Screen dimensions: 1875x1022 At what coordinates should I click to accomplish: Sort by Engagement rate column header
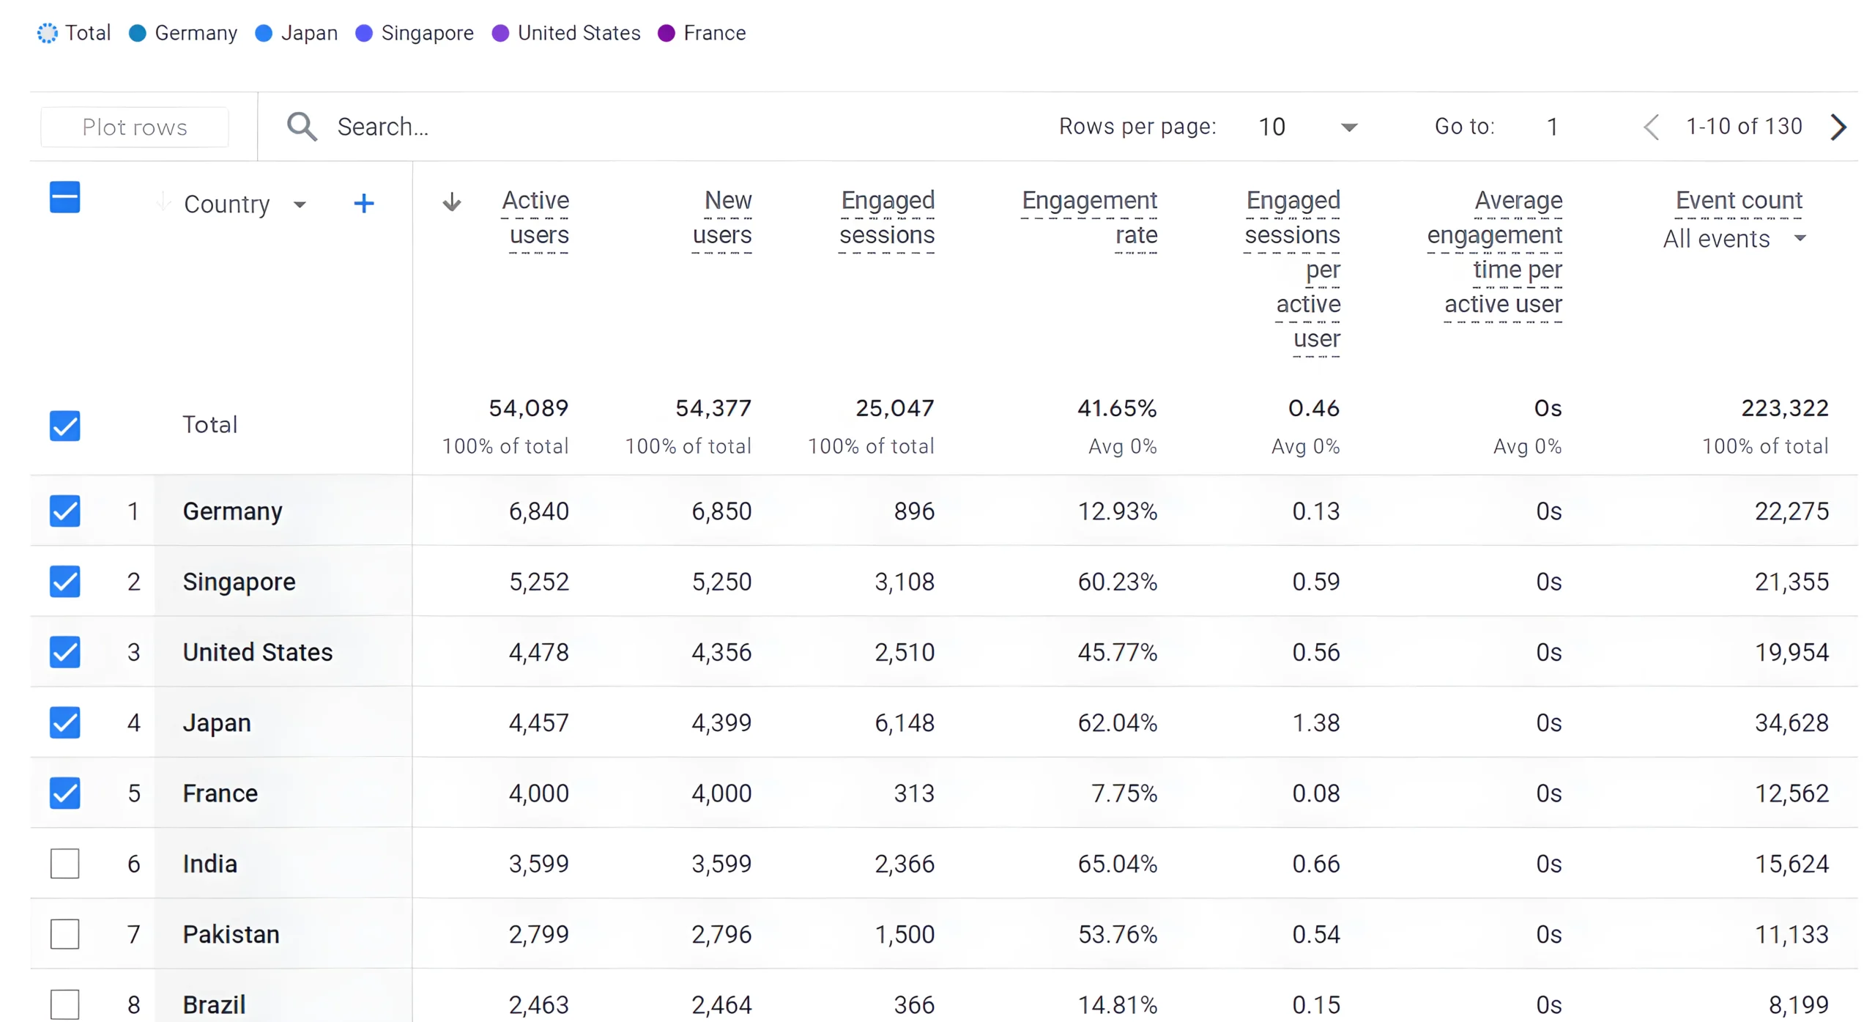pos(1089,218)
